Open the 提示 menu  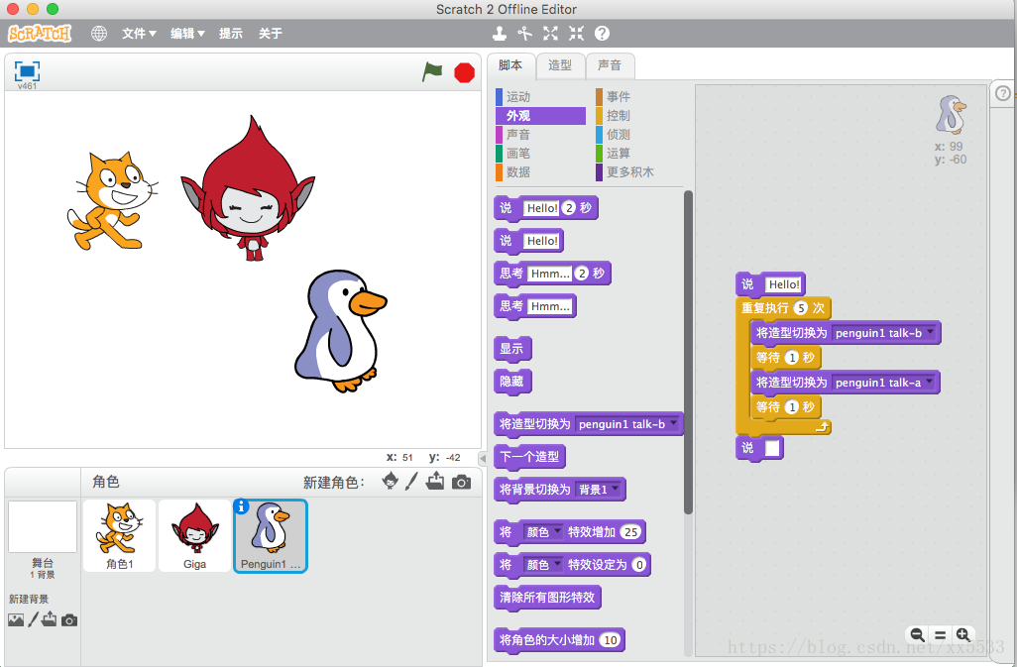tap(231, 33)
